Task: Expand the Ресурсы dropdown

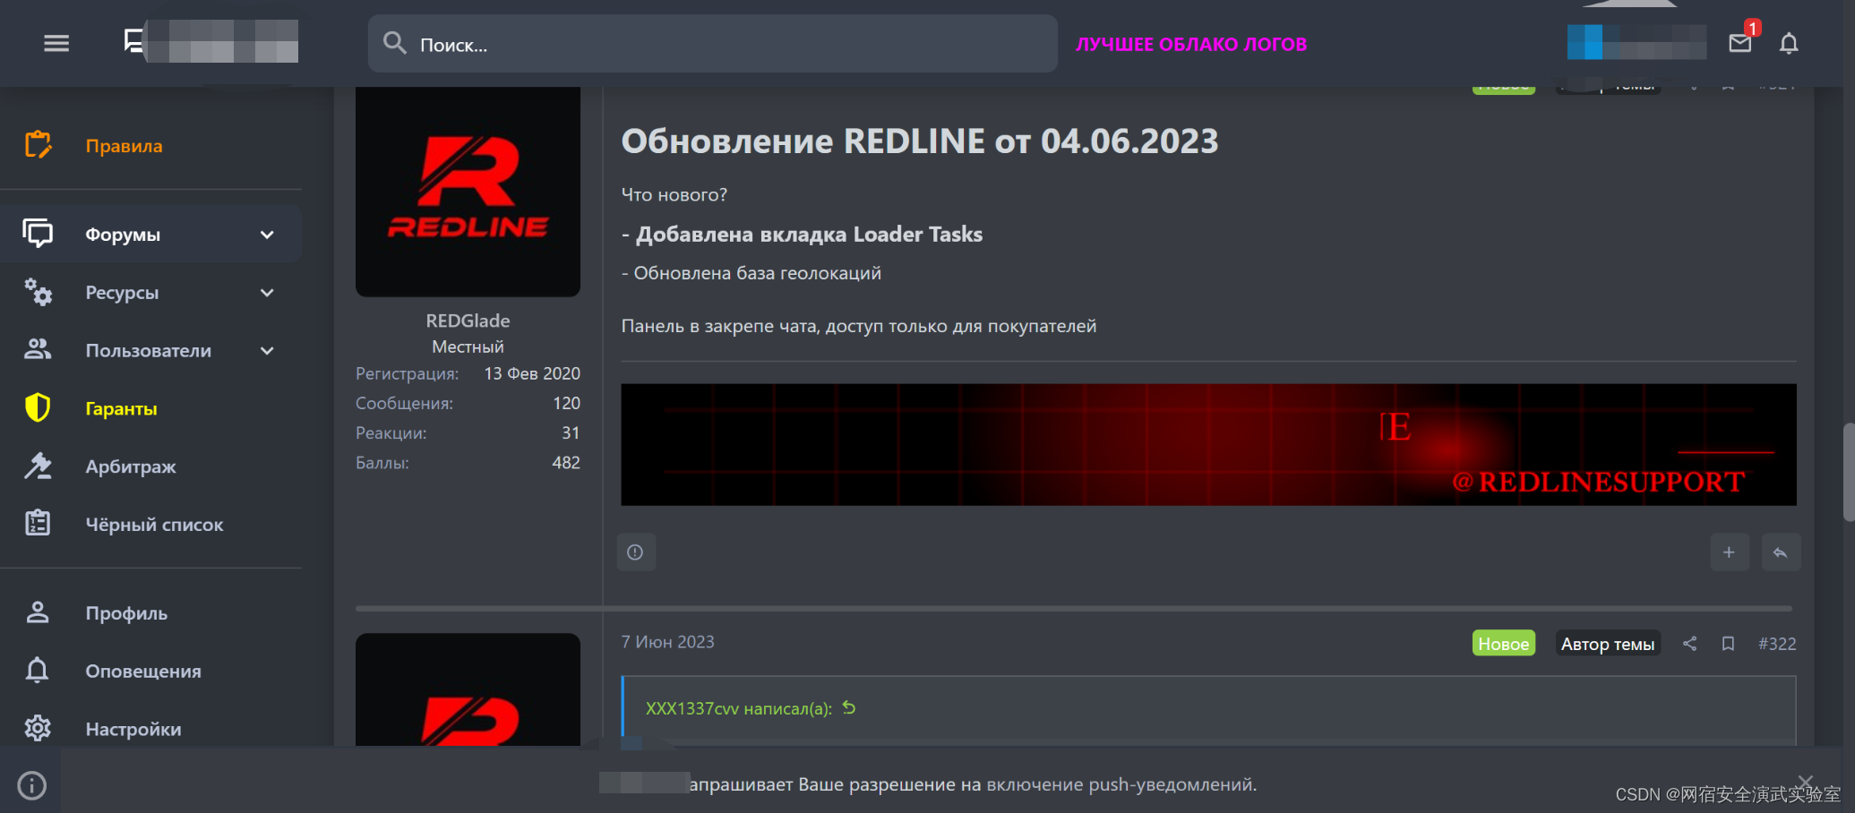Action: (x=267, y=292)
